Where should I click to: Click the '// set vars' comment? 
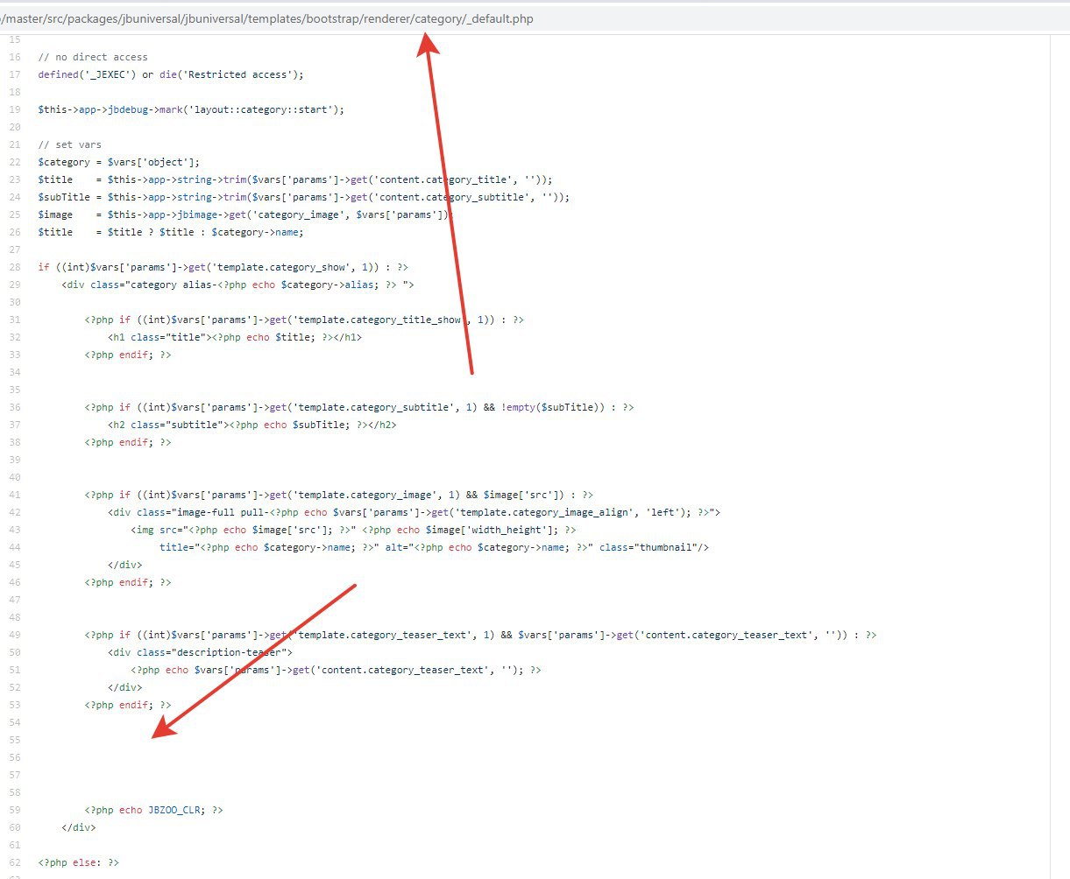[70, 144]
